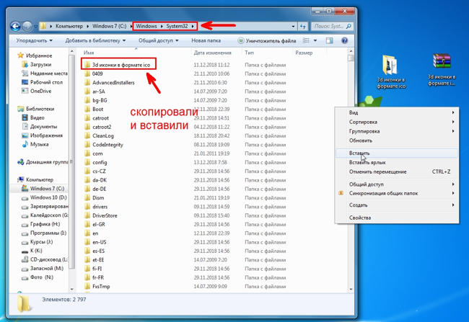This screenshot has width=469, height=322.
Task: Choose Обновить in the context menu
Action: point(397,140)
